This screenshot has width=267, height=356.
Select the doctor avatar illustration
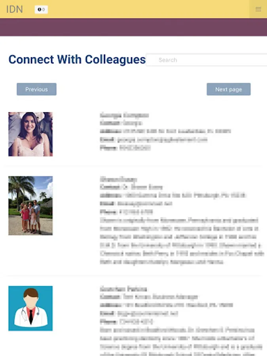click(30, 308)
